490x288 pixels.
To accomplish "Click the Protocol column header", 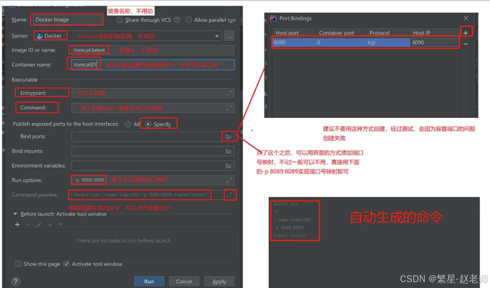I will pos(387,33).
